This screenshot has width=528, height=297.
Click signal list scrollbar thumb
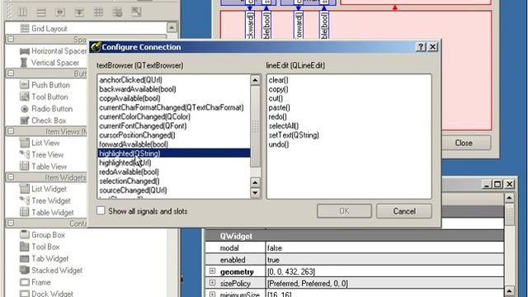pos(255,126)
